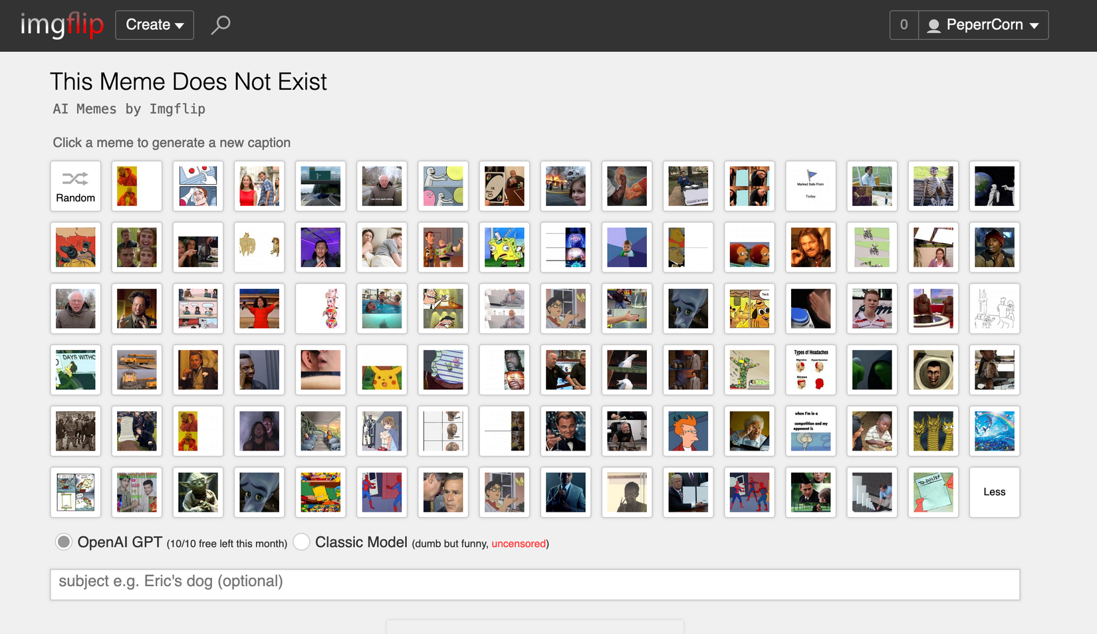
Task: Select the UNO Draw 25 meme template
Action: [504, 186]
